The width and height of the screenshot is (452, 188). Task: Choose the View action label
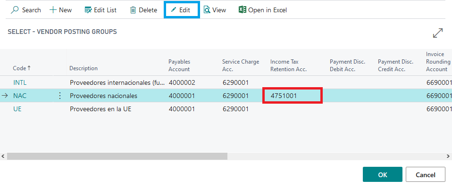[219, 10]
